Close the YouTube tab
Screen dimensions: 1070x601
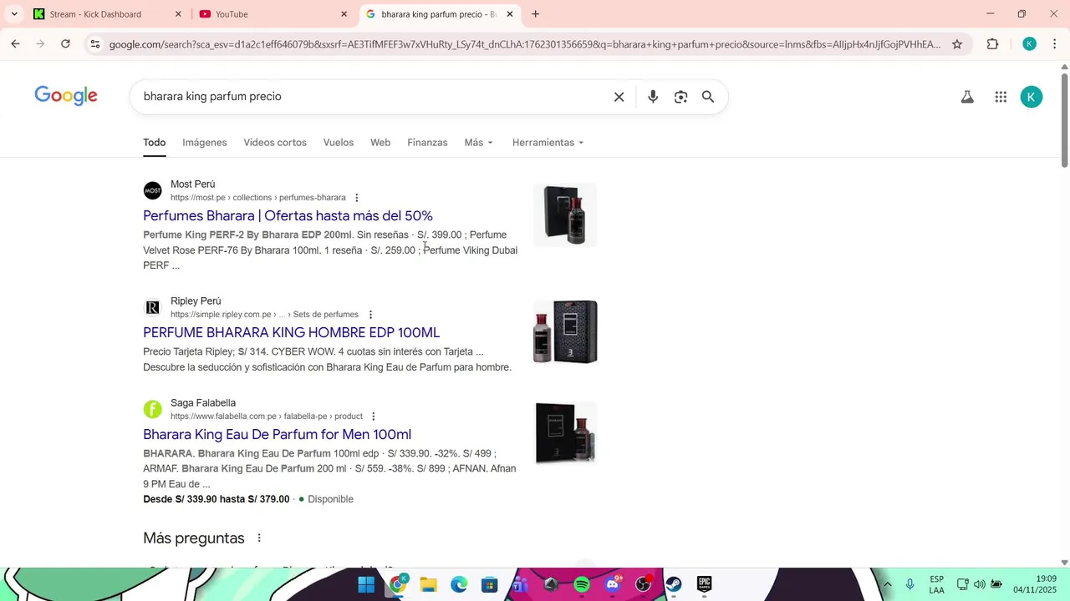tap(344, 14)
